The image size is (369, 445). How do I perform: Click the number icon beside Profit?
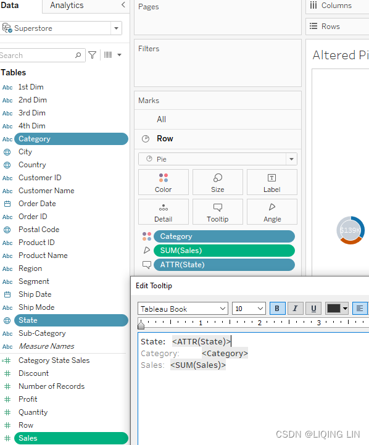(7, 399)
